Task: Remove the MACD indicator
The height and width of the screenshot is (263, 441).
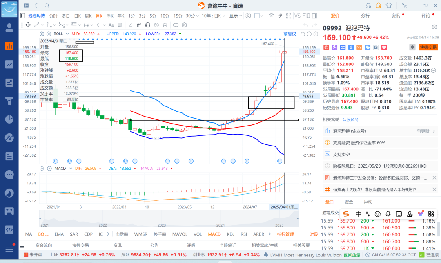Action: point(49,169)
